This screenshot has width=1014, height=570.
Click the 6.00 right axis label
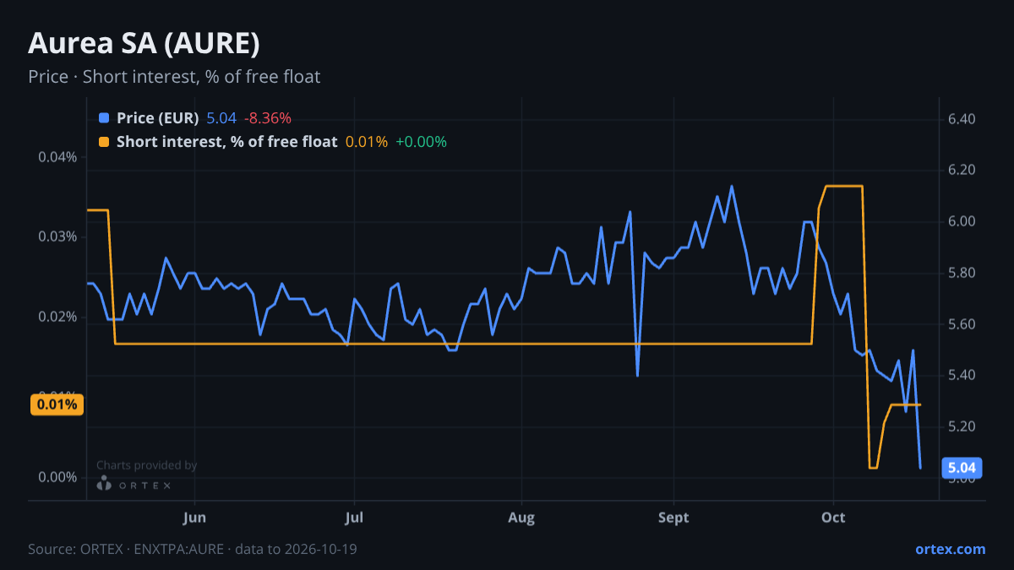[x=962, y=221]
